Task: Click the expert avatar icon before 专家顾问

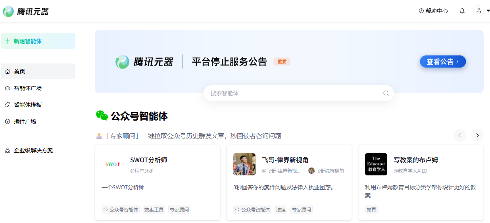Action: [99, 136]
